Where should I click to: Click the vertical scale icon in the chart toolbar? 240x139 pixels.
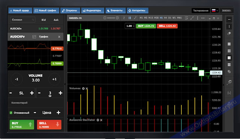coord(198,18)
